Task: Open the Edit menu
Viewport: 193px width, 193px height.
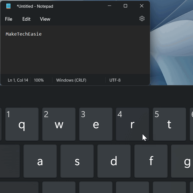Action: 26,19
